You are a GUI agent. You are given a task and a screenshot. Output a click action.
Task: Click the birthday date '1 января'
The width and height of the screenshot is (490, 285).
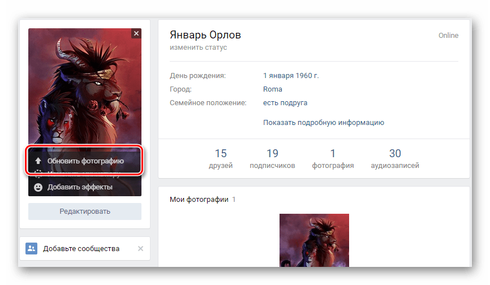(278, 76)
